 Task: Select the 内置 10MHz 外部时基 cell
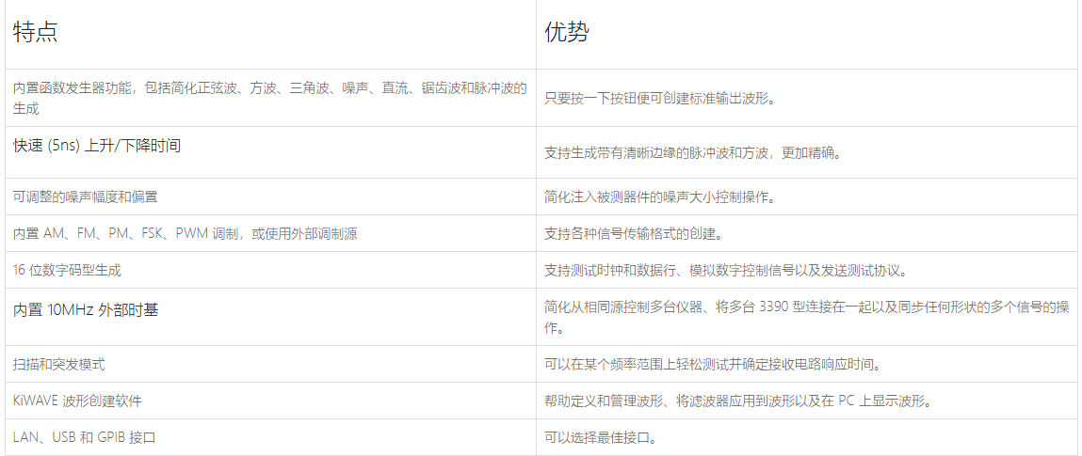tap(86, 309)
